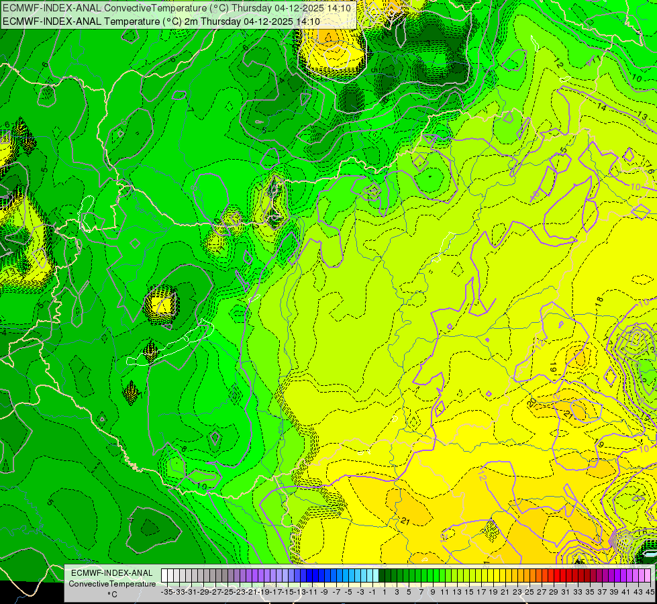The height and width of the screenshot is (604, 657).
Task: Click the Temperature 2m title line
Action: click(161, 21)
